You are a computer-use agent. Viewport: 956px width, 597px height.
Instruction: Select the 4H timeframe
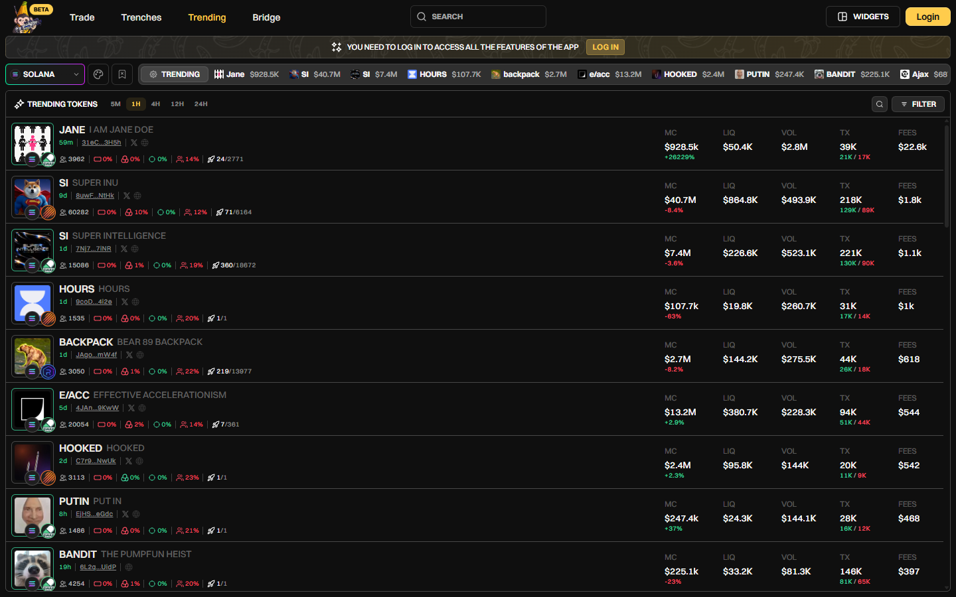[x=155, y=104]
